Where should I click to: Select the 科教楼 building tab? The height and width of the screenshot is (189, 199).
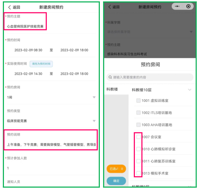[x=112, y=89]
